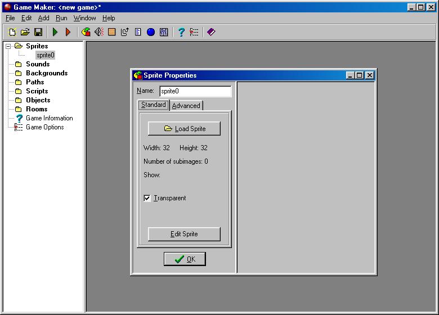
Task: Run in debug mode with red arrow
Action: click(x=68, y=32)
